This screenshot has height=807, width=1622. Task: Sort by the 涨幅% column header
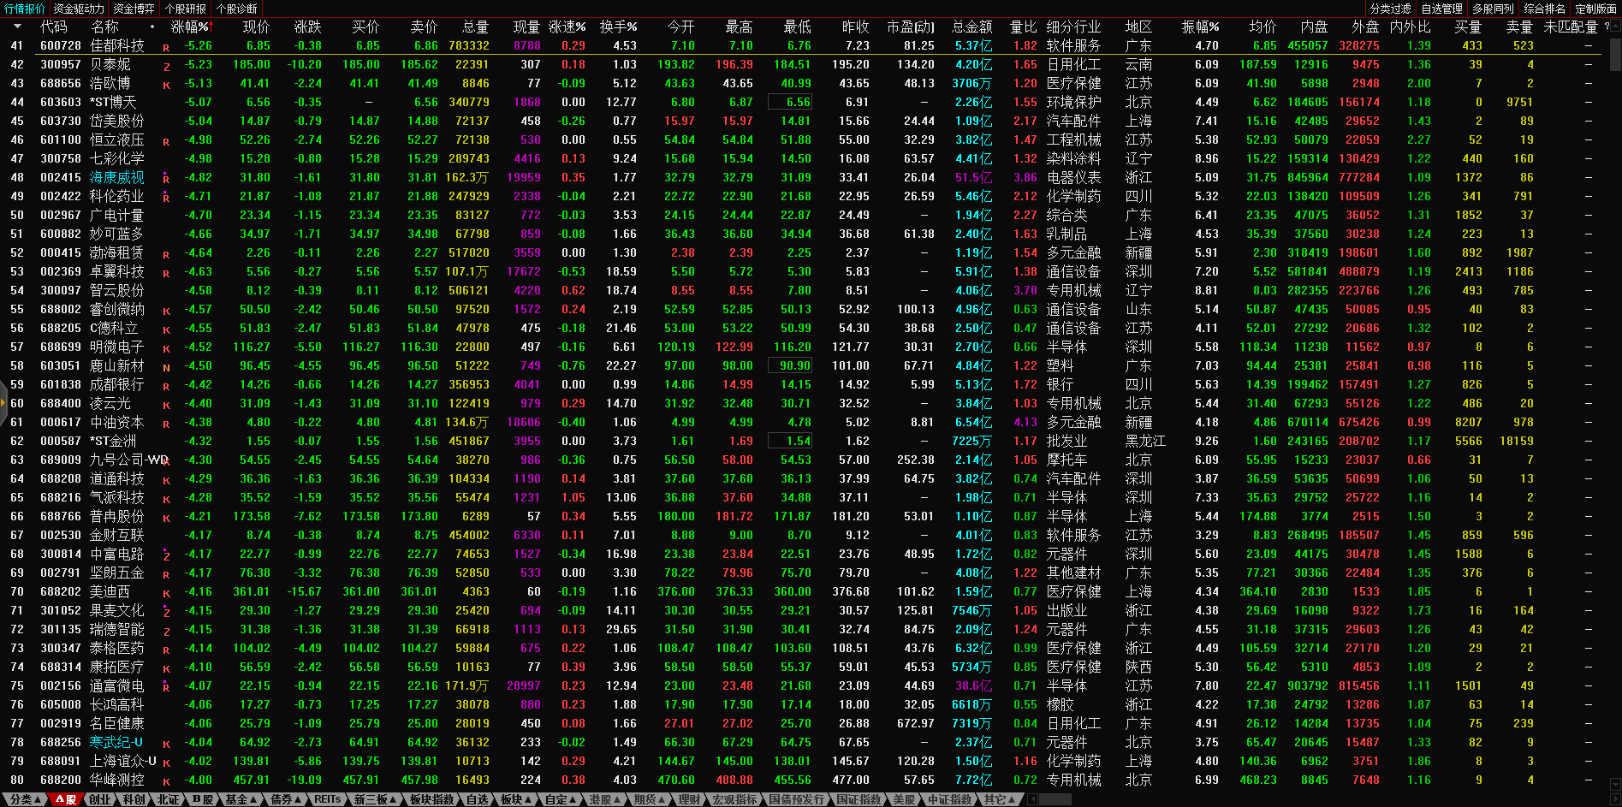[x=190, y=27]
